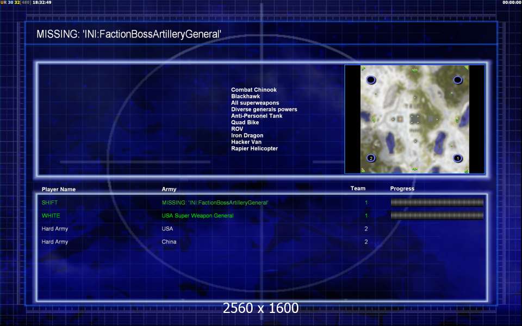522x326 pixels.
Task: Click team number 1 in SHIFT's row
Action: [x=366, y=203]
